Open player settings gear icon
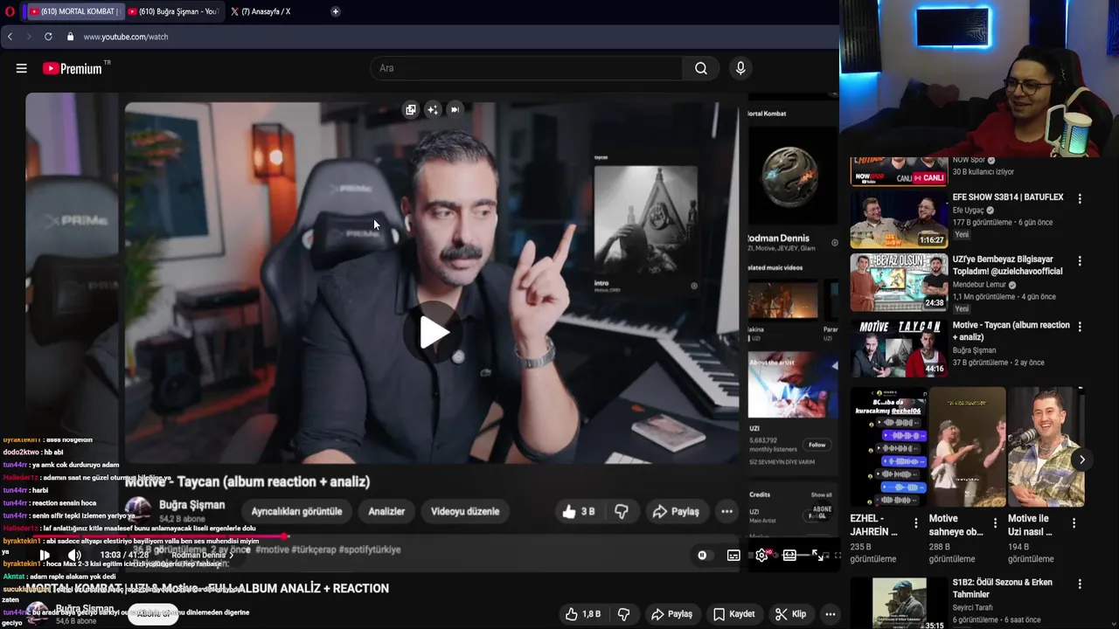This screenshot has width=1119, height=629. pyautogui.click(x=761, y=555)
